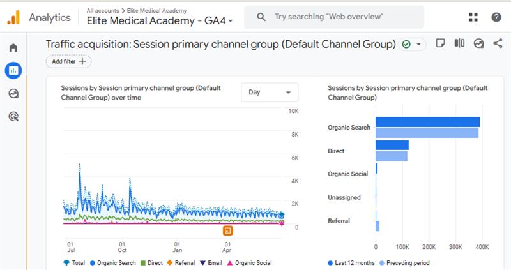This screenshot has width=511, height=270.
Task: Open the Explore section in the sidebar
Action: (13, 93)
